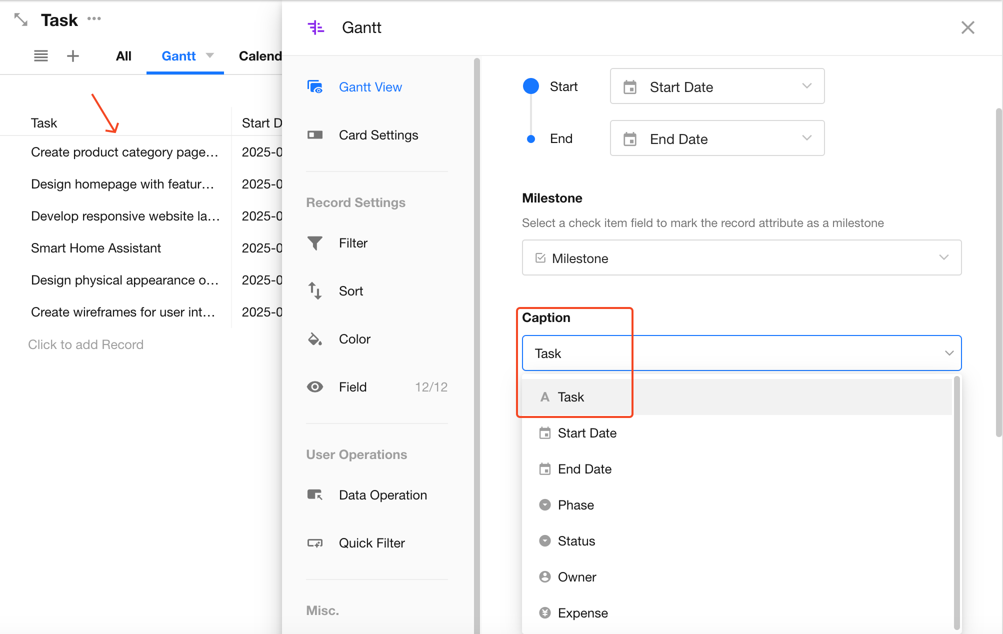Image resolution: width=1003 pixels, height=634 pixels.
Task: Open the Start Date field dropdown
Action: click(717, 86)
